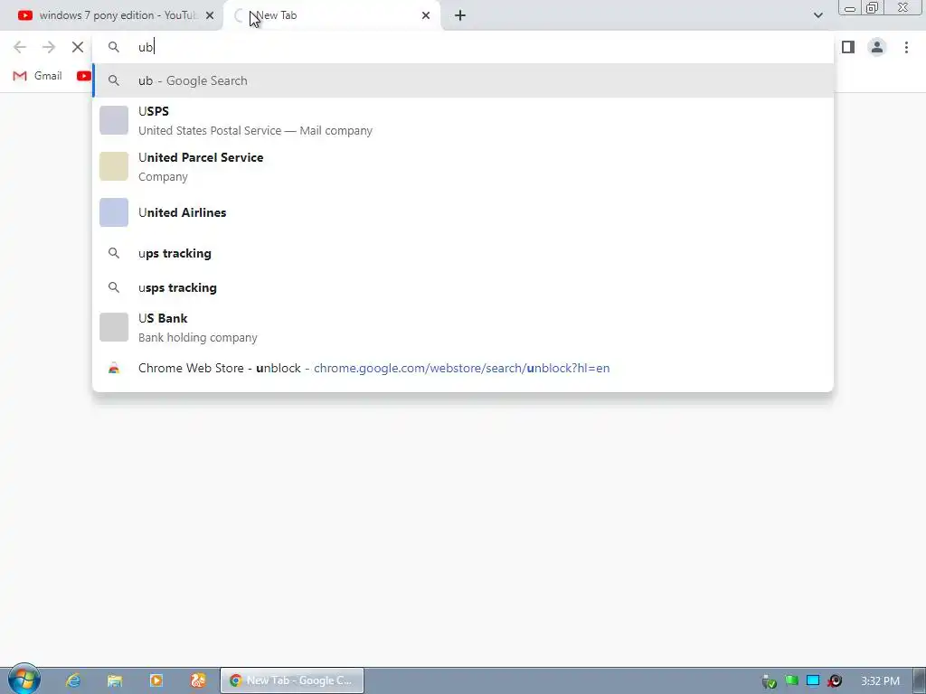This screenshot has width=926, height=694.
Task: Click the US Bank thumbnail
Action: [x=114, y=327]
